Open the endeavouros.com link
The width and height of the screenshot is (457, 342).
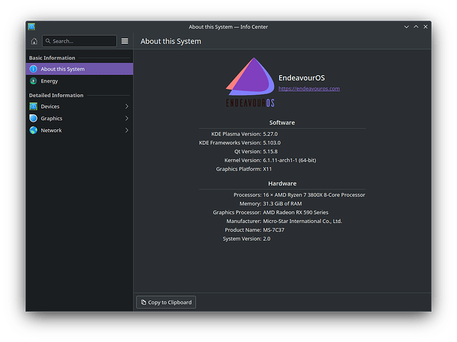pyautogui.click(x=309, y=88)
